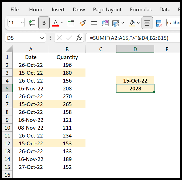
Task: Open the File menu
Action: click(15, 9)
